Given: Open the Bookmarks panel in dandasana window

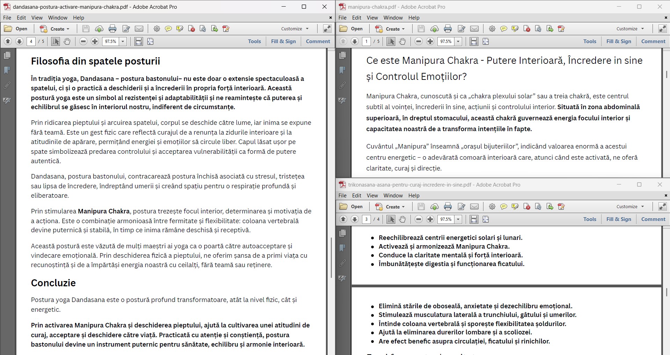Looking at the screenshot, I should click(7, 70).
